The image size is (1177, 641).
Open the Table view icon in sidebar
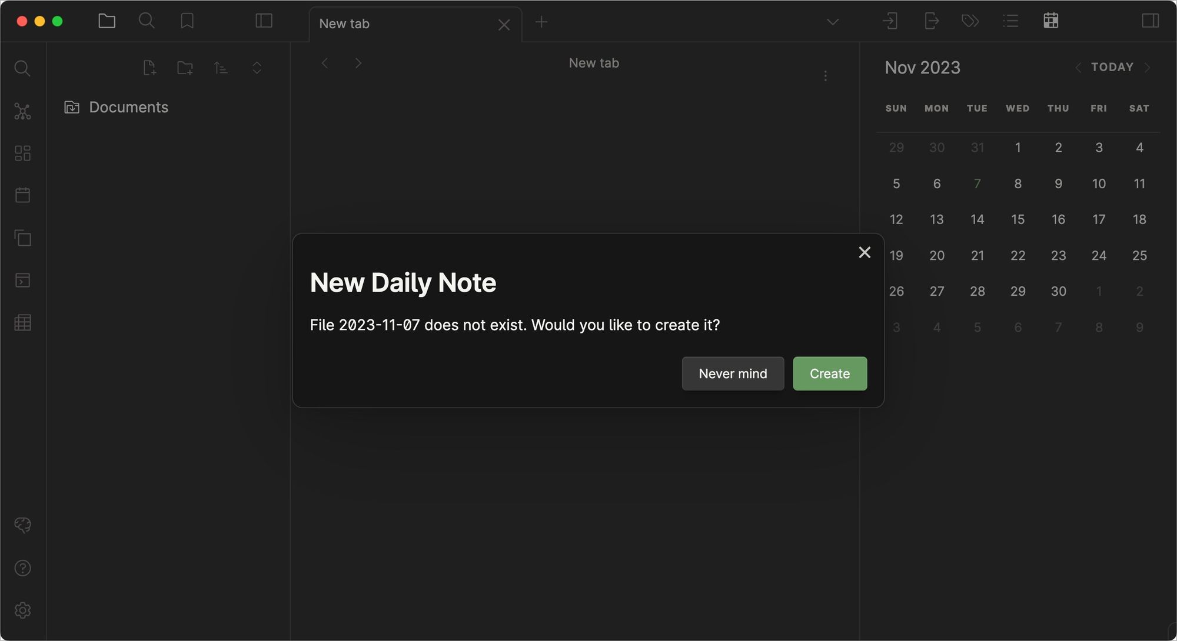click(22, 322)
